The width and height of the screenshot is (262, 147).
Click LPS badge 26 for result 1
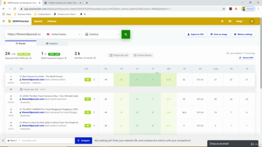click(88, 80)
